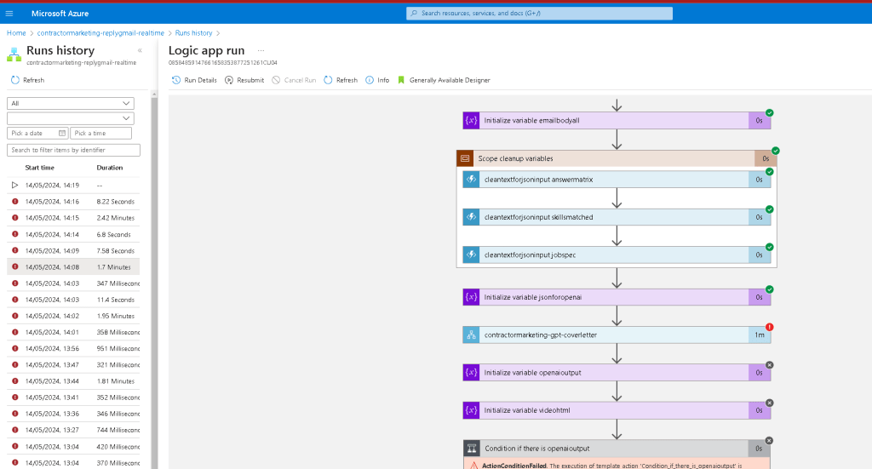Image resolution: width=872 pixels, height=469 pixels.
Task: Open the ellipsis menu next to Logic app run
Action: point(261,50)
